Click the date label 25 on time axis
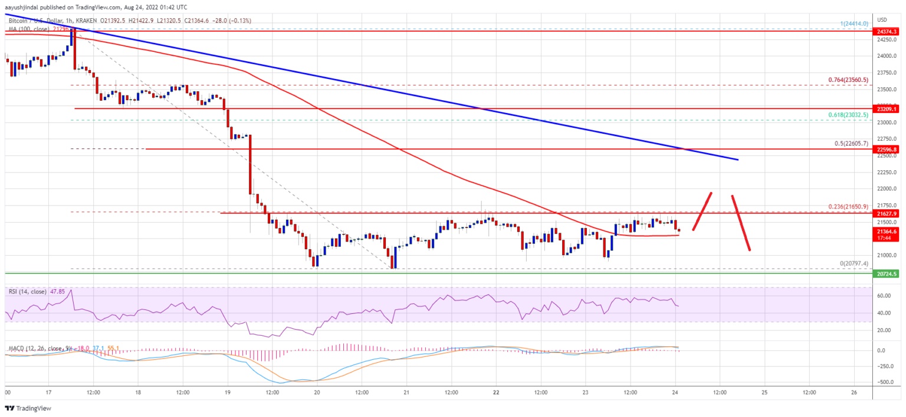The image size is (906, 417). (x=764, y=392)
